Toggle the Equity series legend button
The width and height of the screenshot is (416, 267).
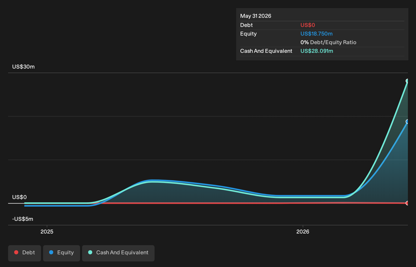point(62,253)
